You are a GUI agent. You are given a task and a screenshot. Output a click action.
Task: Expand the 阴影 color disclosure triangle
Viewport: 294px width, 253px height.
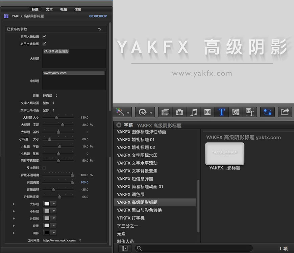(x=14, y=233)
